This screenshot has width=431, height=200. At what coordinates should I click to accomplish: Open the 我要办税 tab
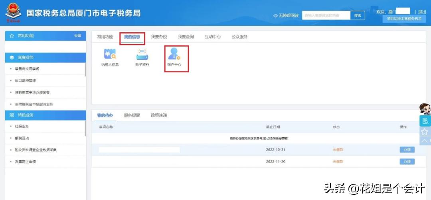[x=159, y=37]
